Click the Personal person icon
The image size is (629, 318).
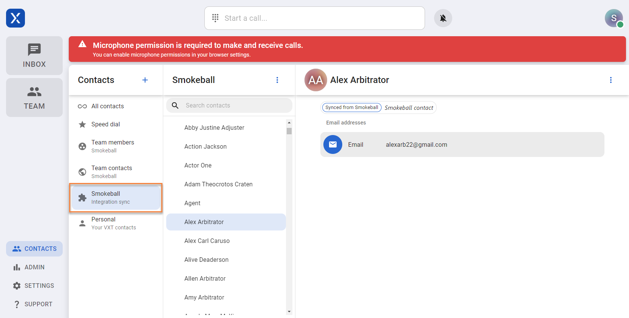pos(82,223)
